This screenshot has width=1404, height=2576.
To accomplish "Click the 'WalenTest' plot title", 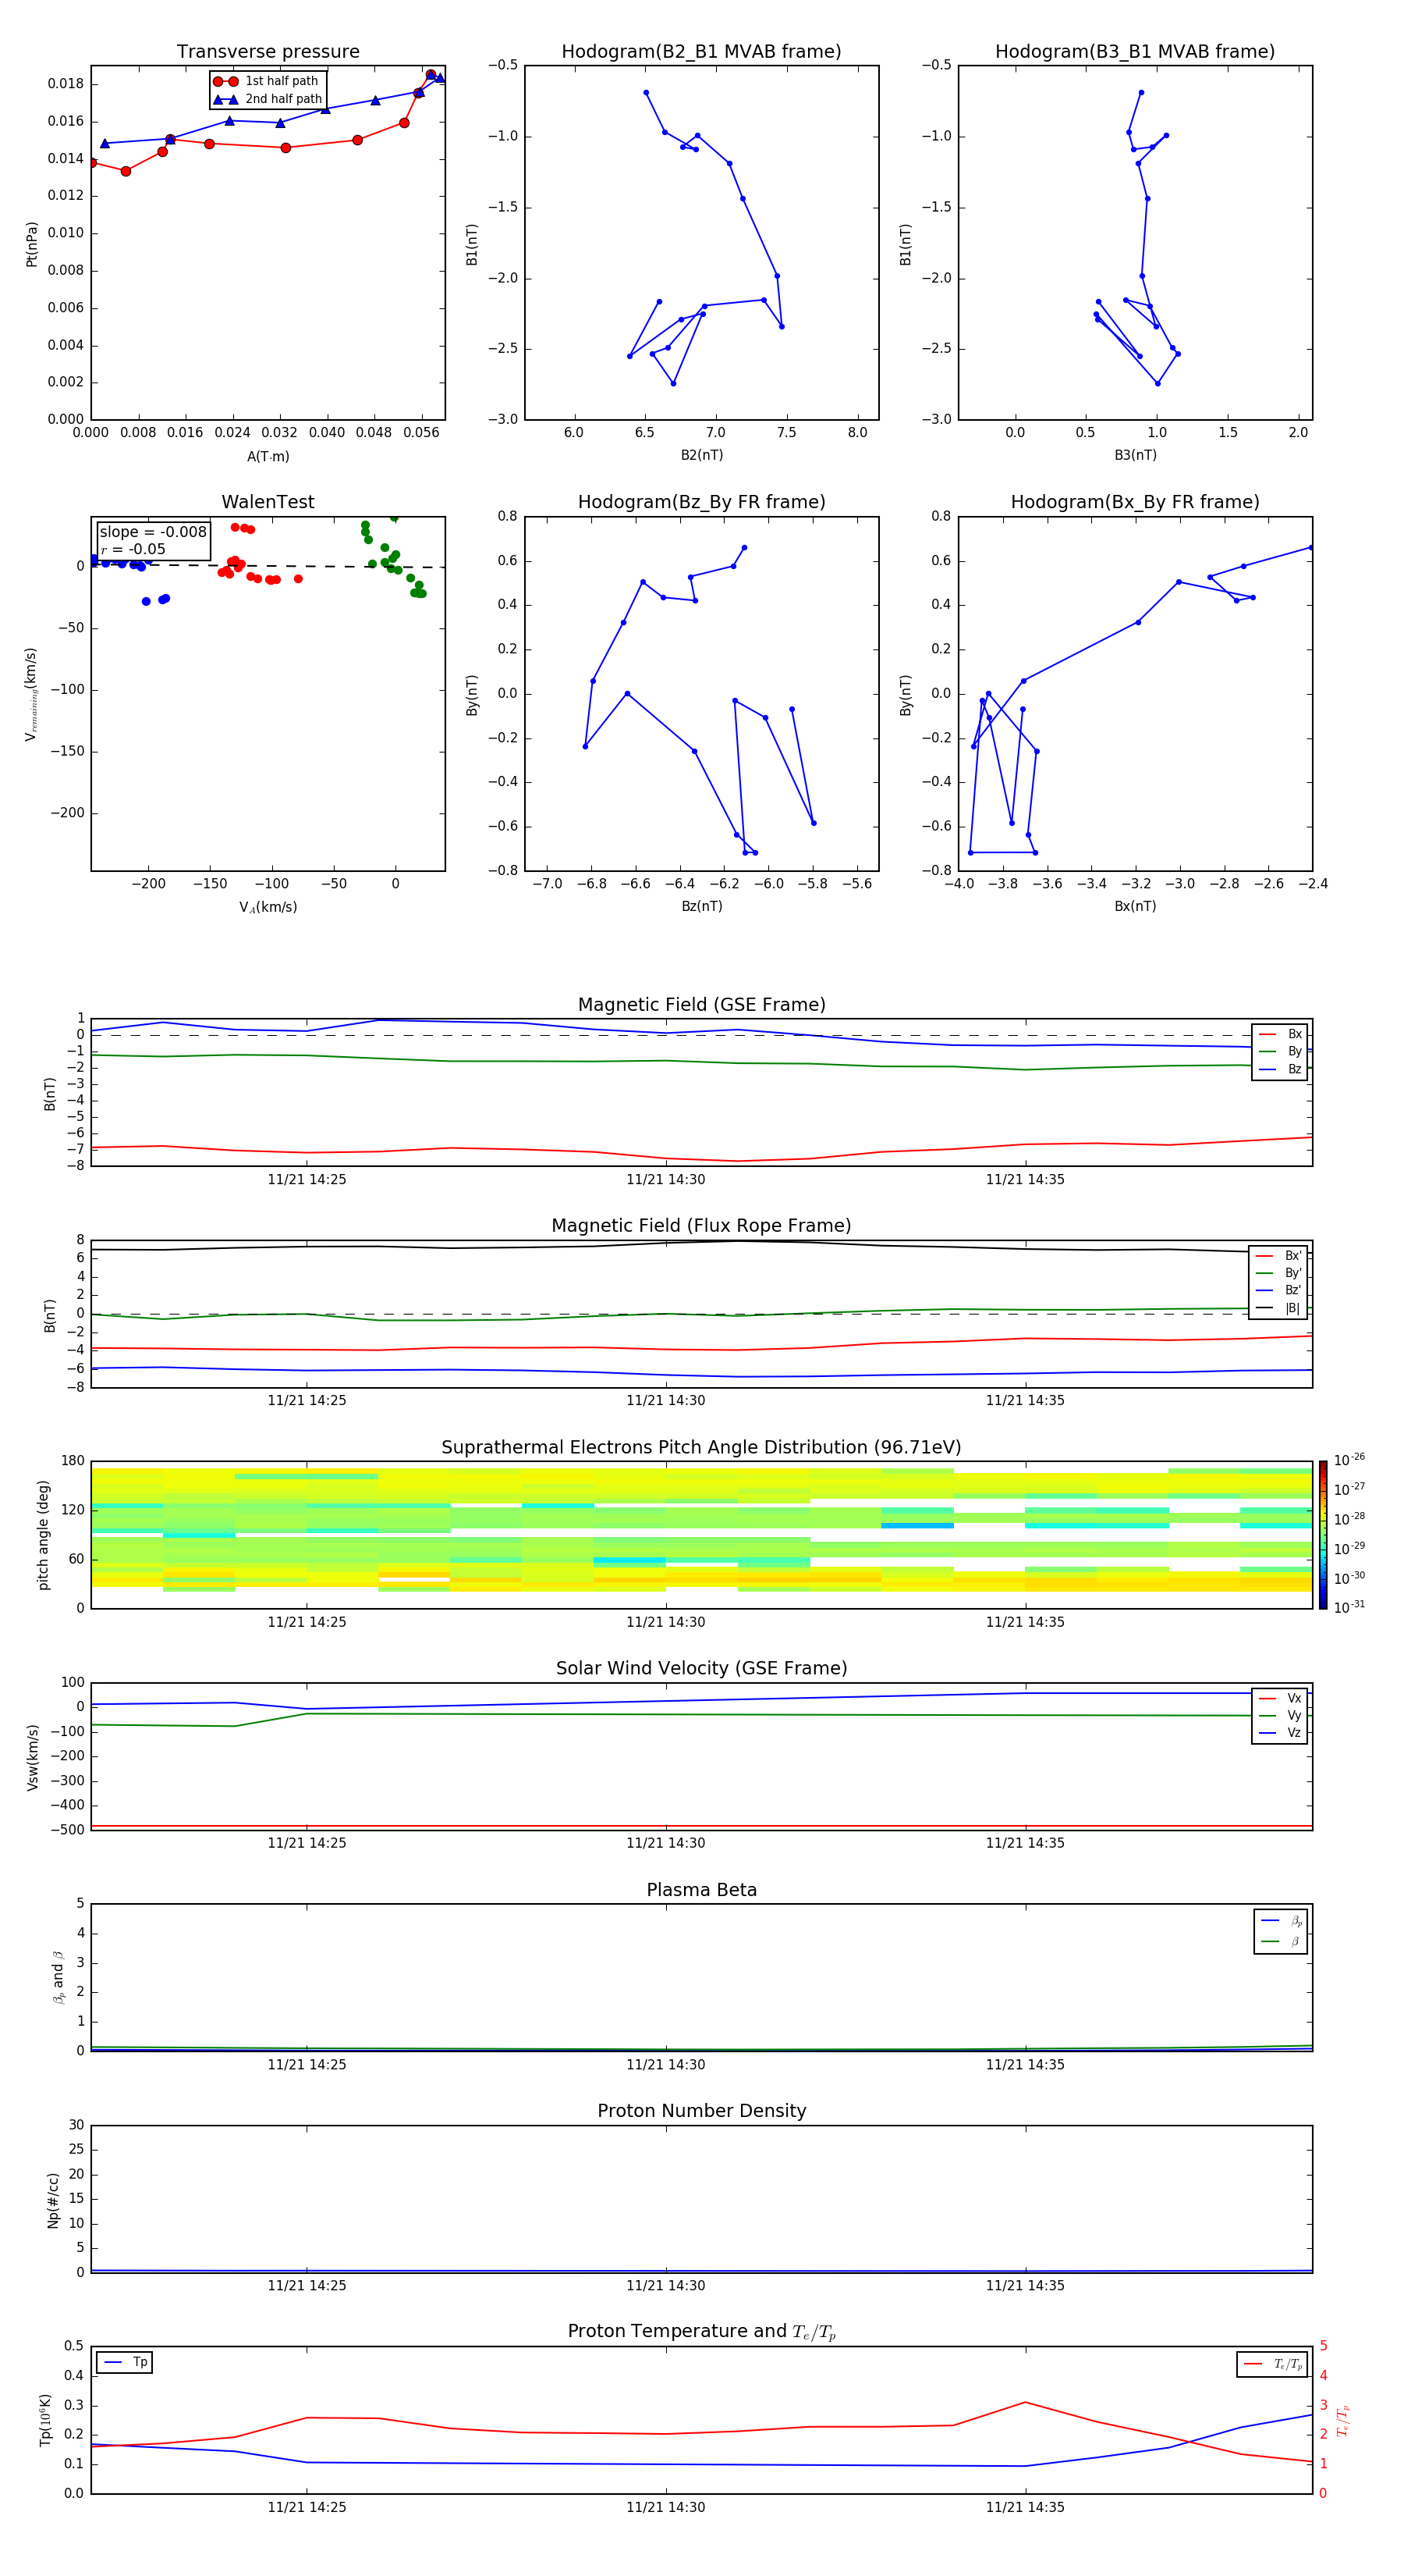I will click(x=268, y=502).
